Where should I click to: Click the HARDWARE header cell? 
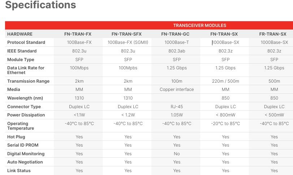(x=20, y=34)
